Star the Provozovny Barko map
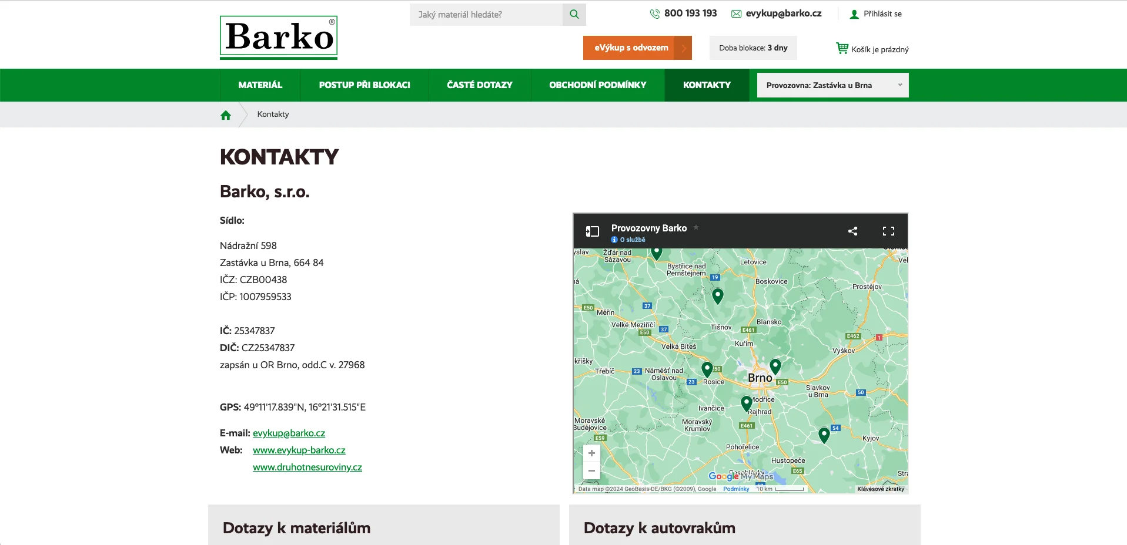1127x545 pixels. coord(696,227)
